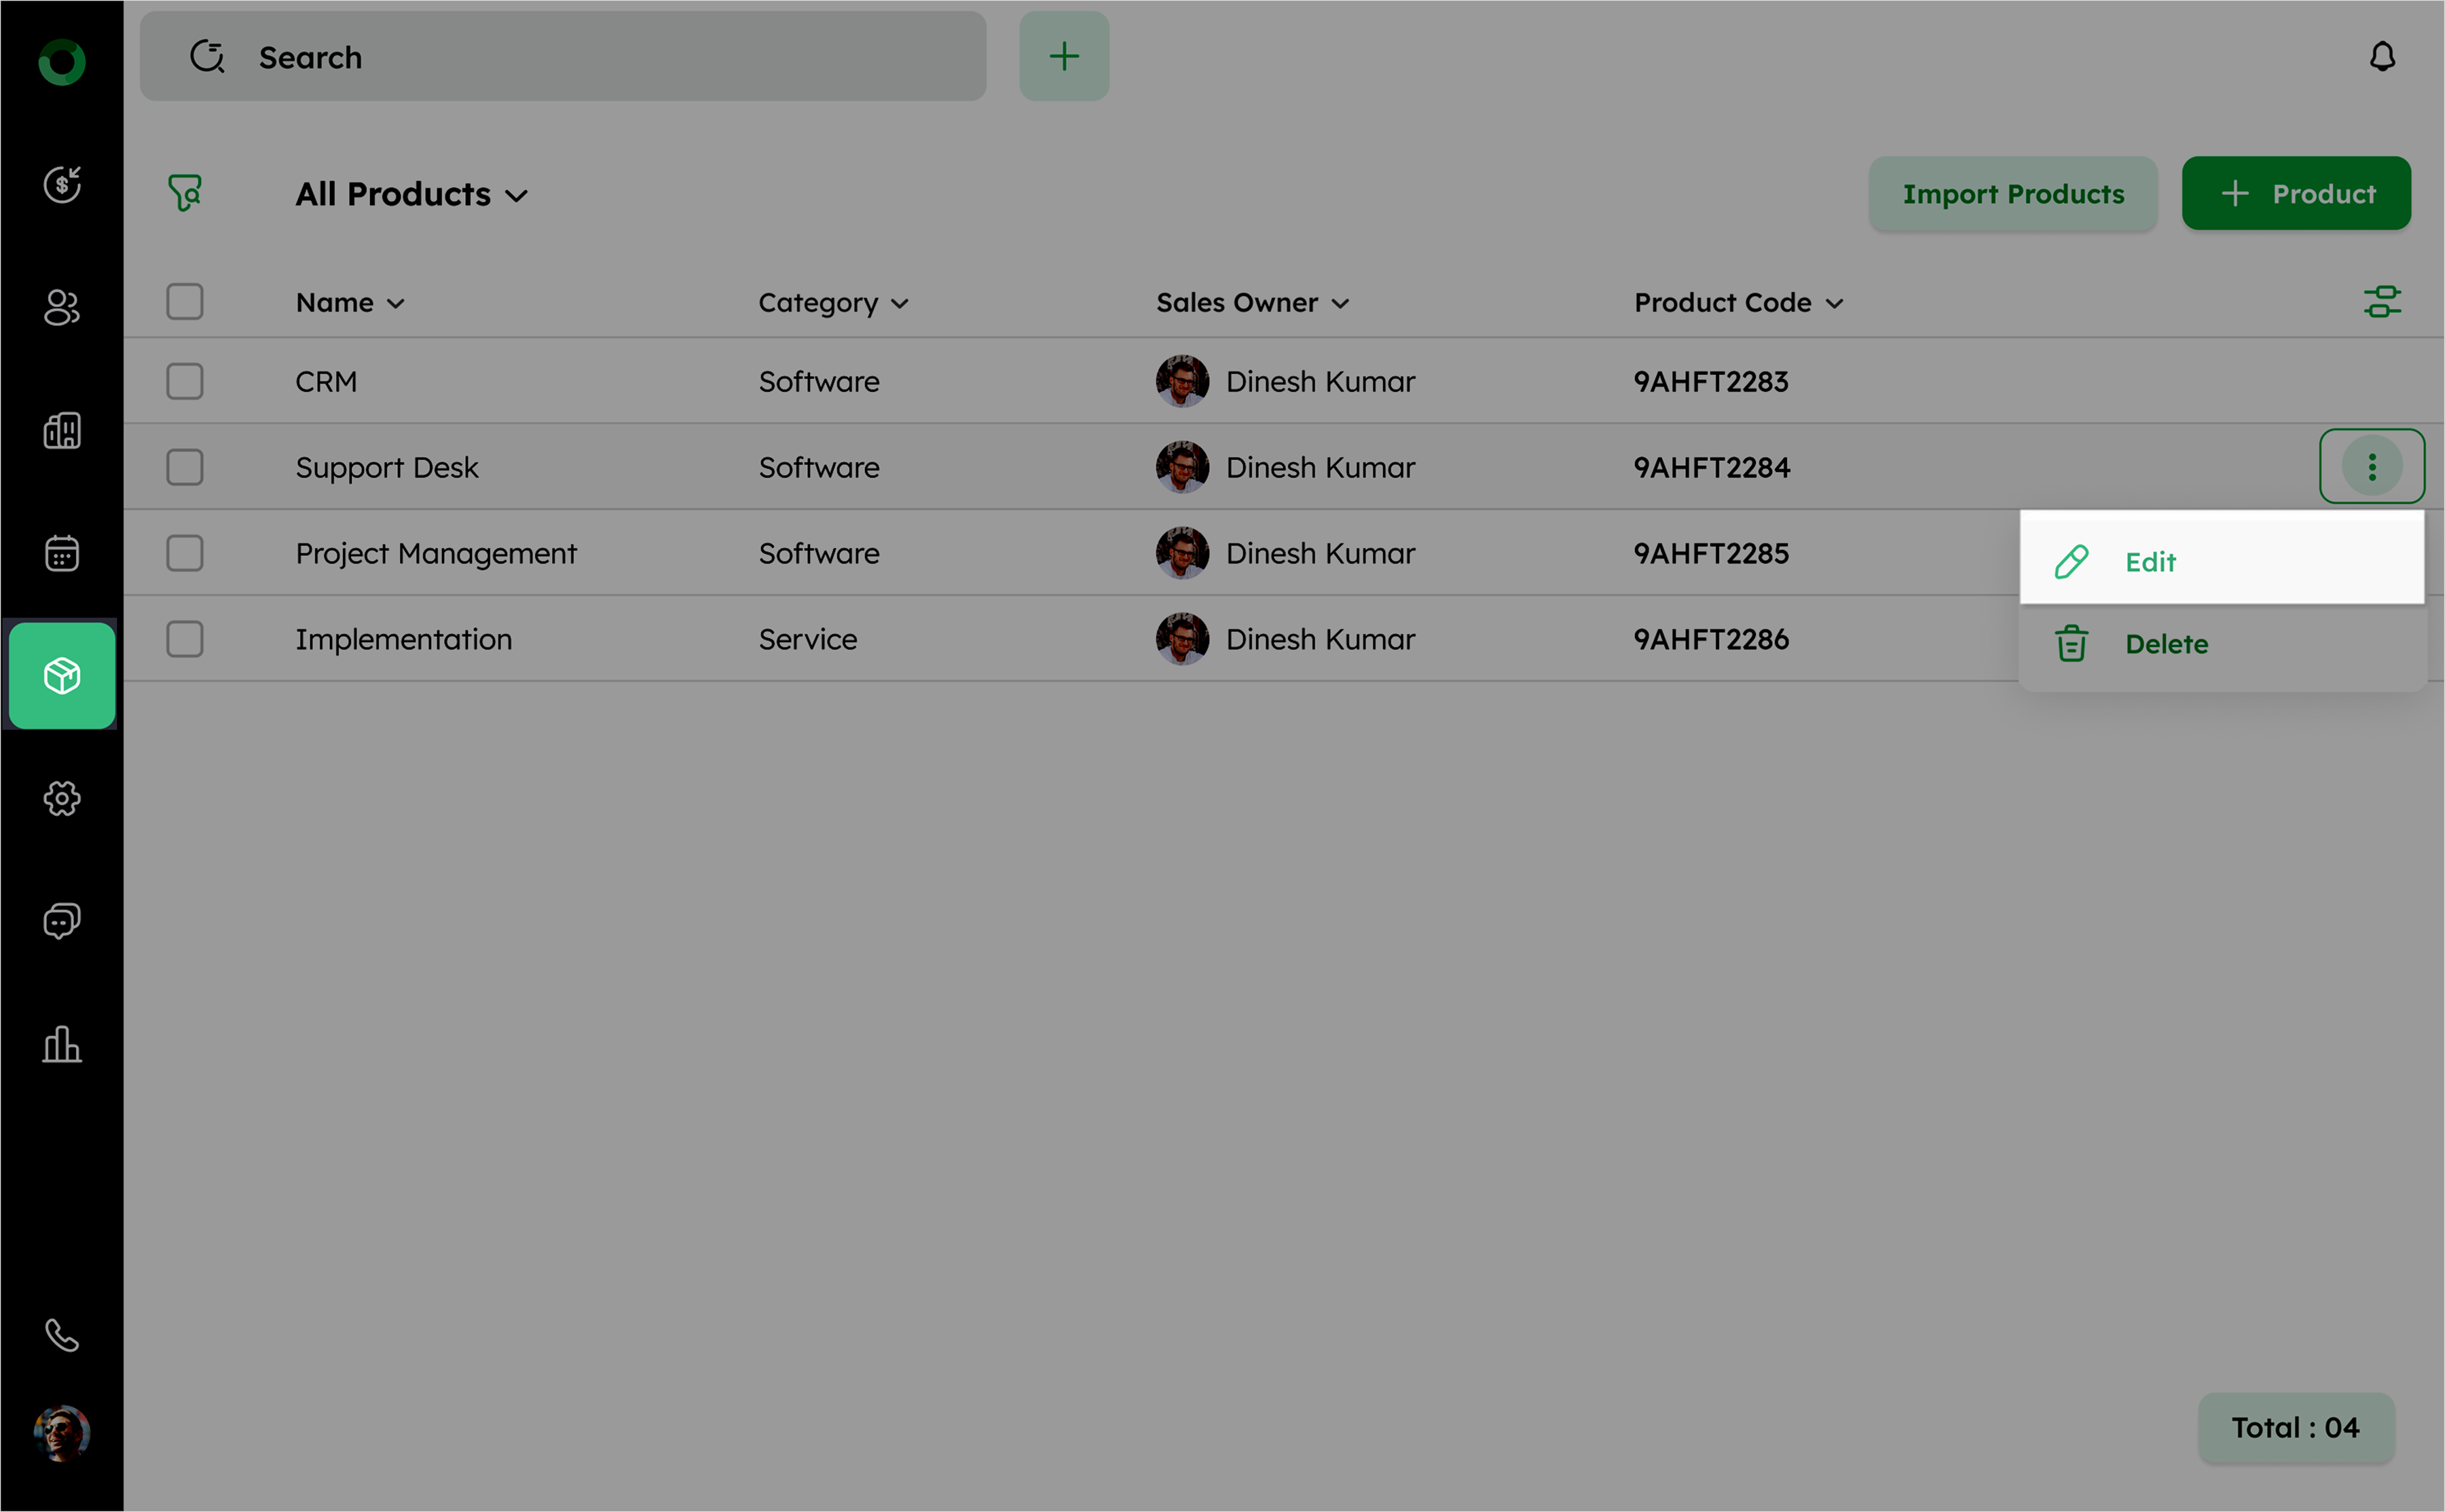
Task: Open the contacts icon in the sidebar
Action: click(62, 307)
